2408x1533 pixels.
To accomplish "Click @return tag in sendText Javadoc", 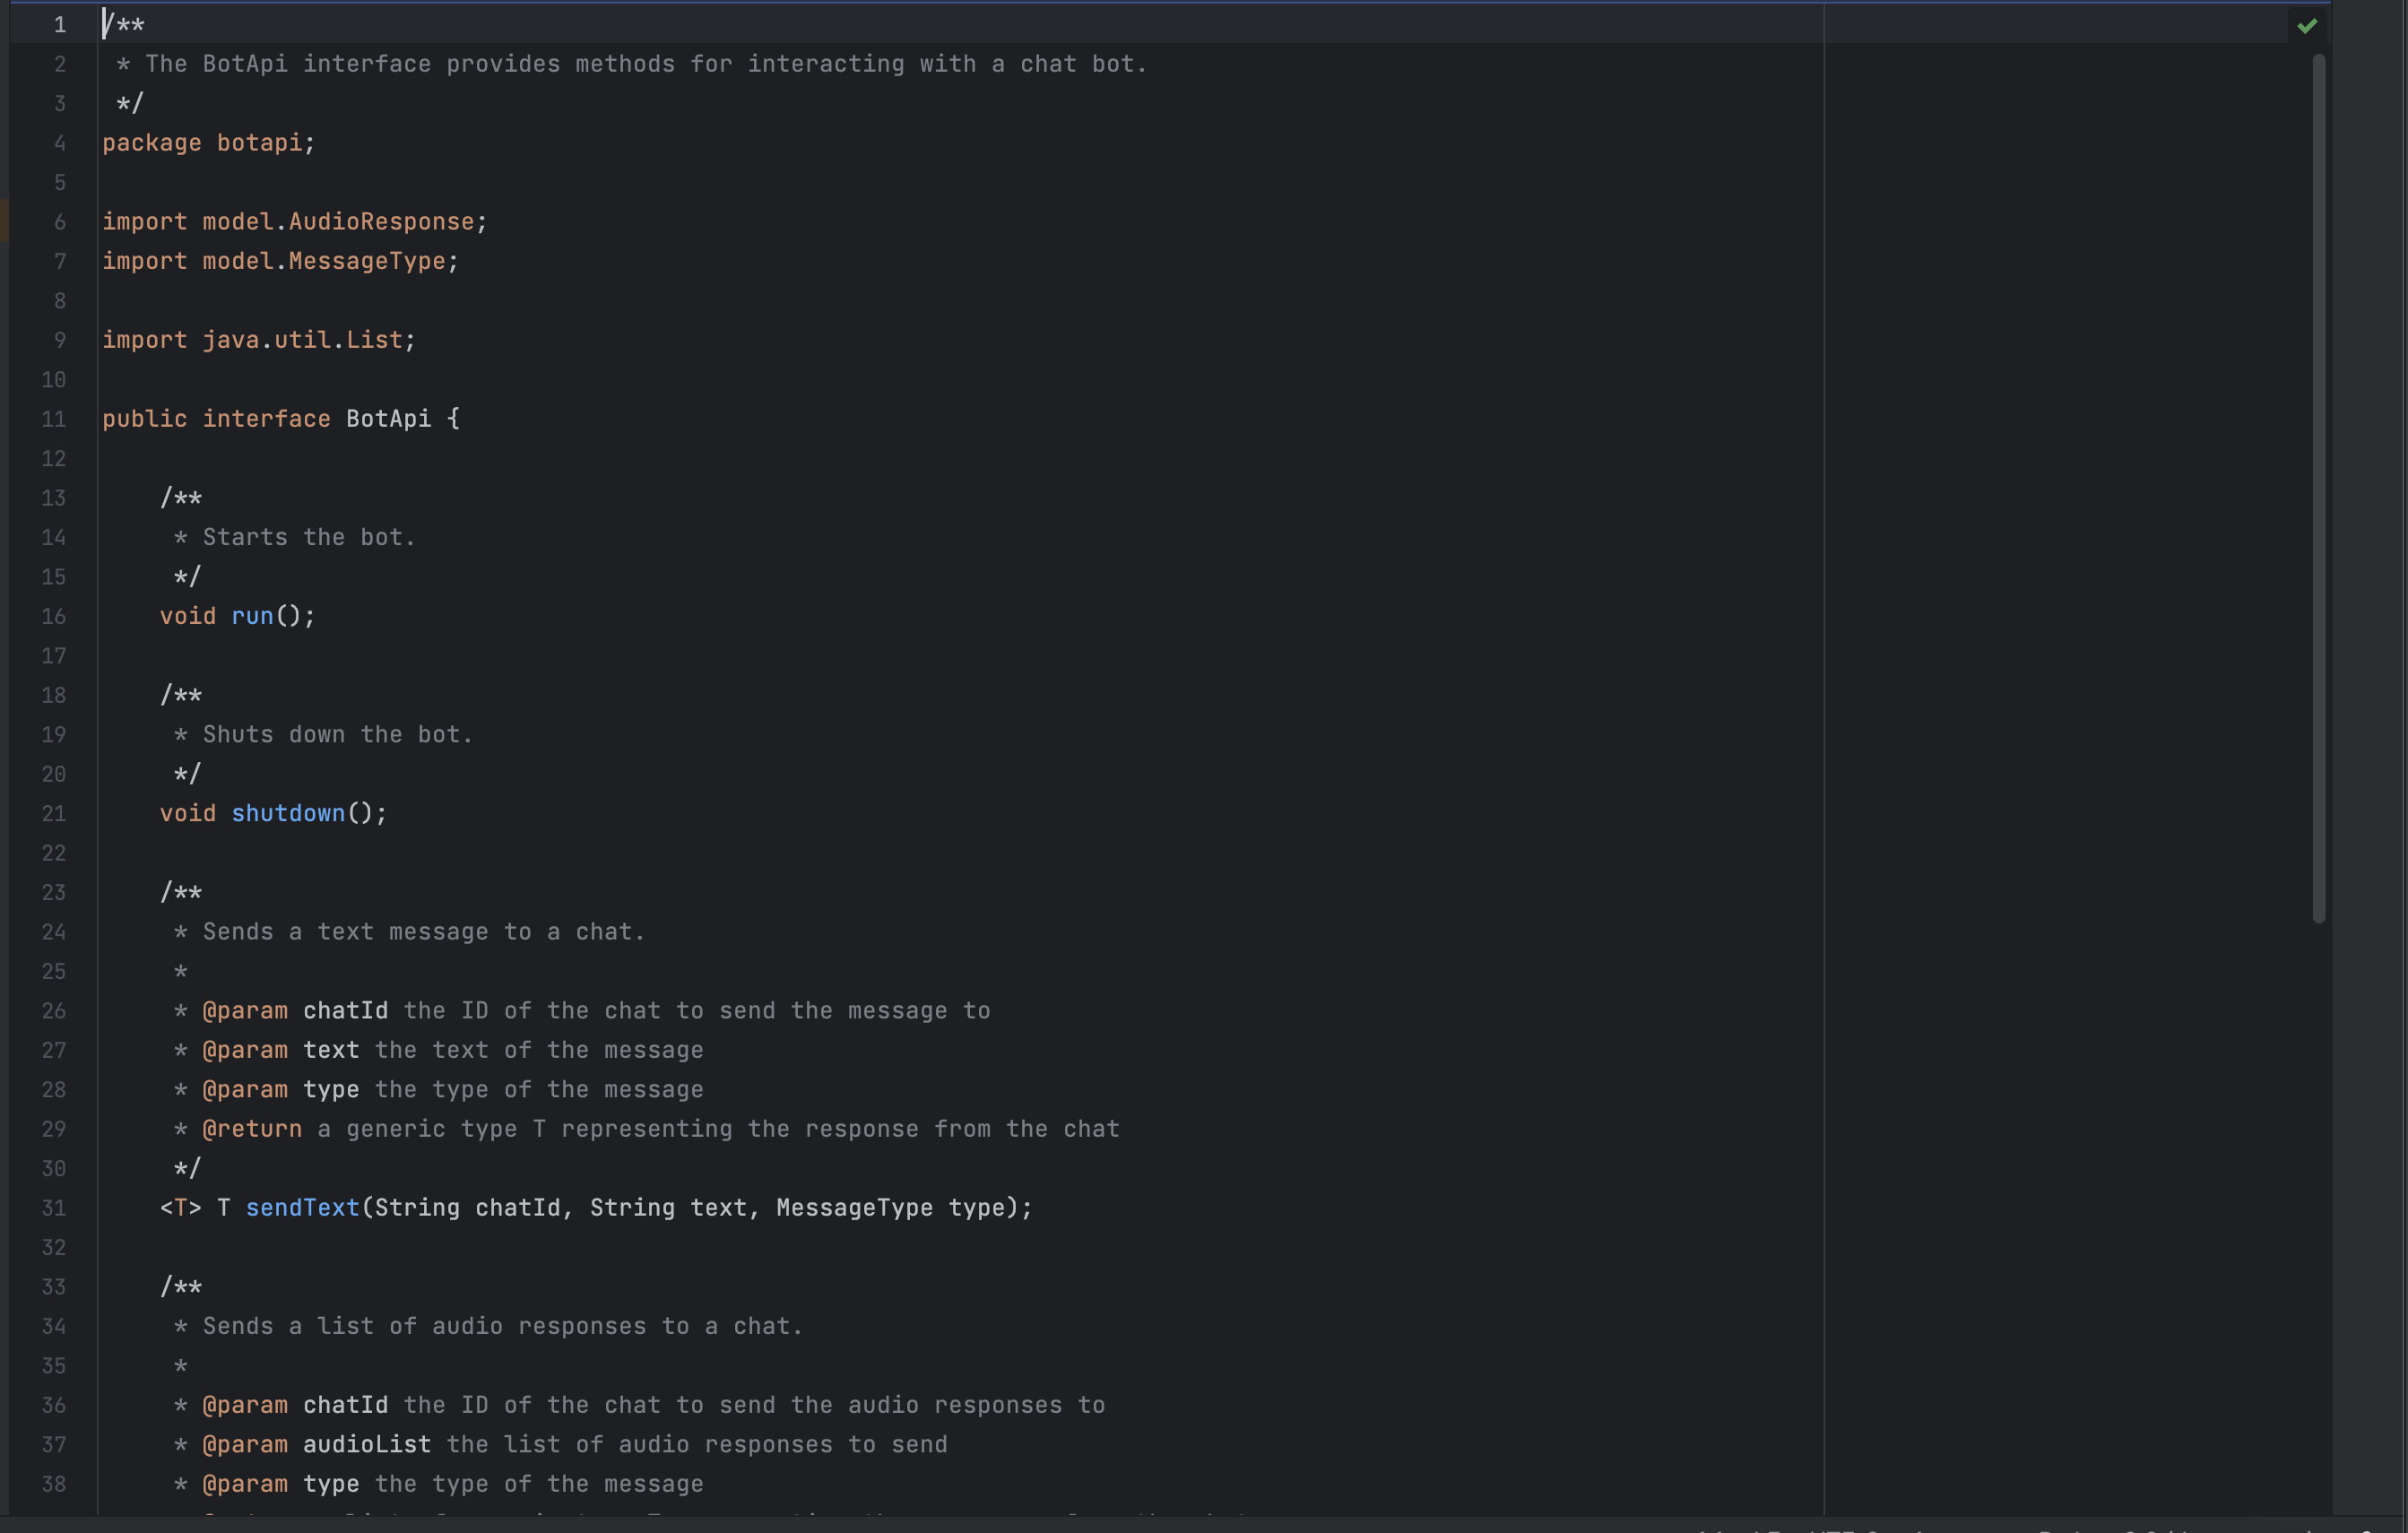I will point(252,1129).
